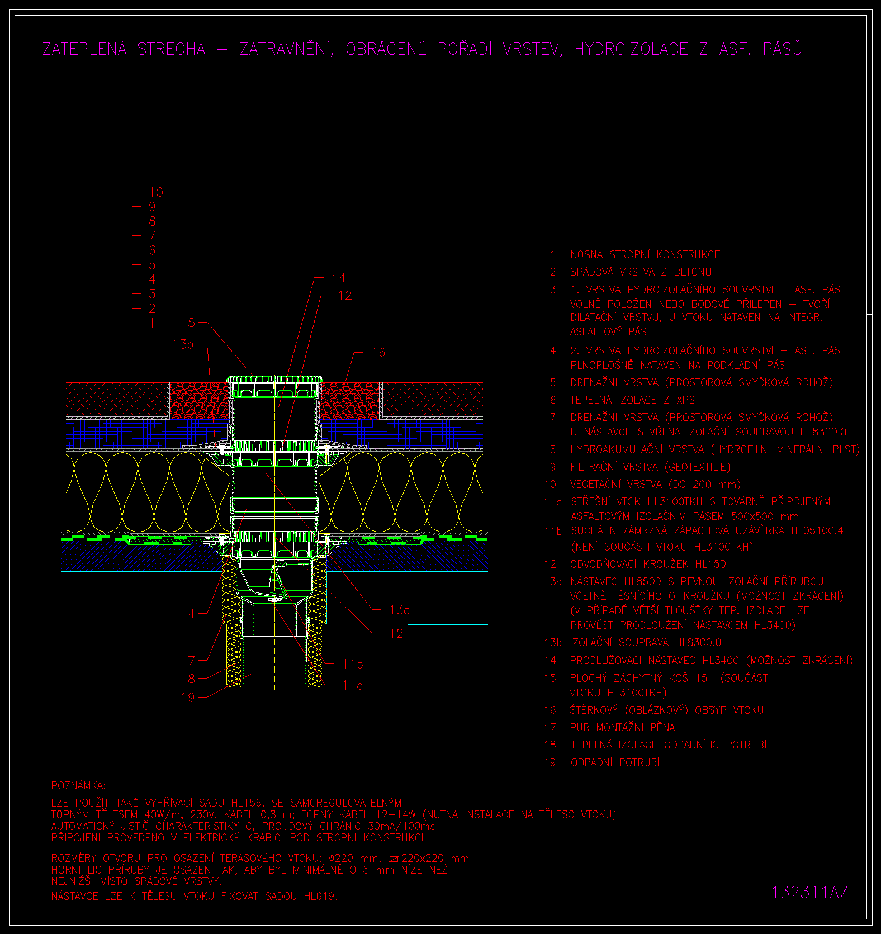
Task: Select 'ASFALTOVÝM IZOLAČNÍM PÁSEM 500x500 mm'
Action: [x=684, y=516]
